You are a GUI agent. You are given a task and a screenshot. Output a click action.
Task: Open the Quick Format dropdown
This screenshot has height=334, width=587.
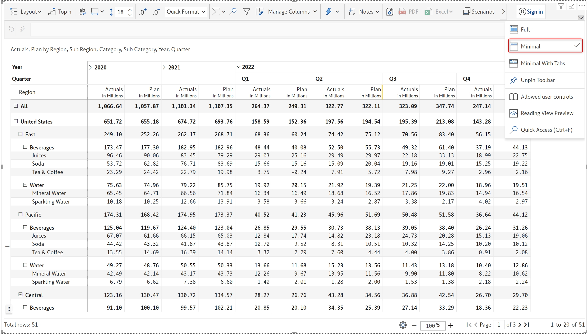(x=186, y=12)
